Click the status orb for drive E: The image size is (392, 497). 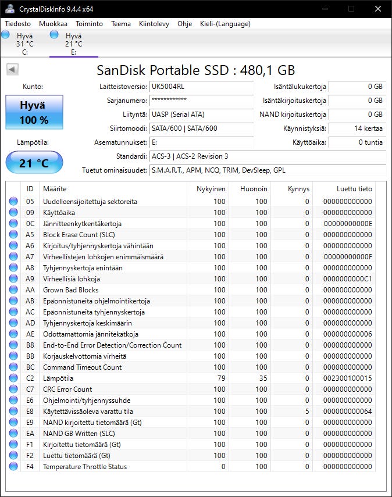pos(55,35)
